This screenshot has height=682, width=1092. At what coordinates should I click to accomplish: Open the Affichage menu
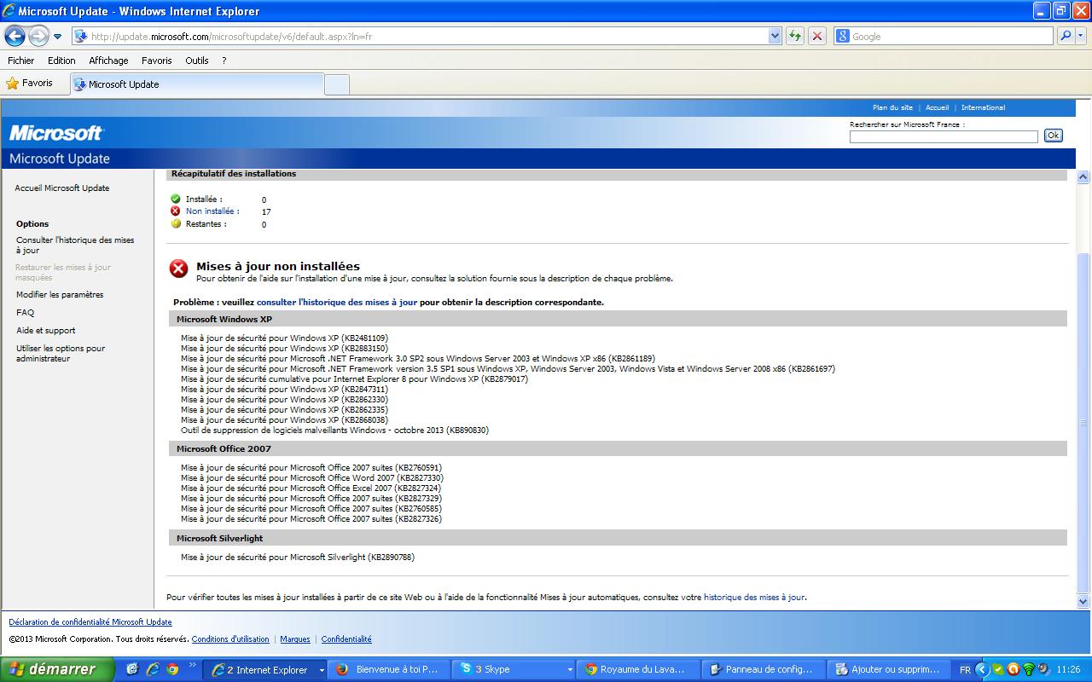tap(108, 61)
